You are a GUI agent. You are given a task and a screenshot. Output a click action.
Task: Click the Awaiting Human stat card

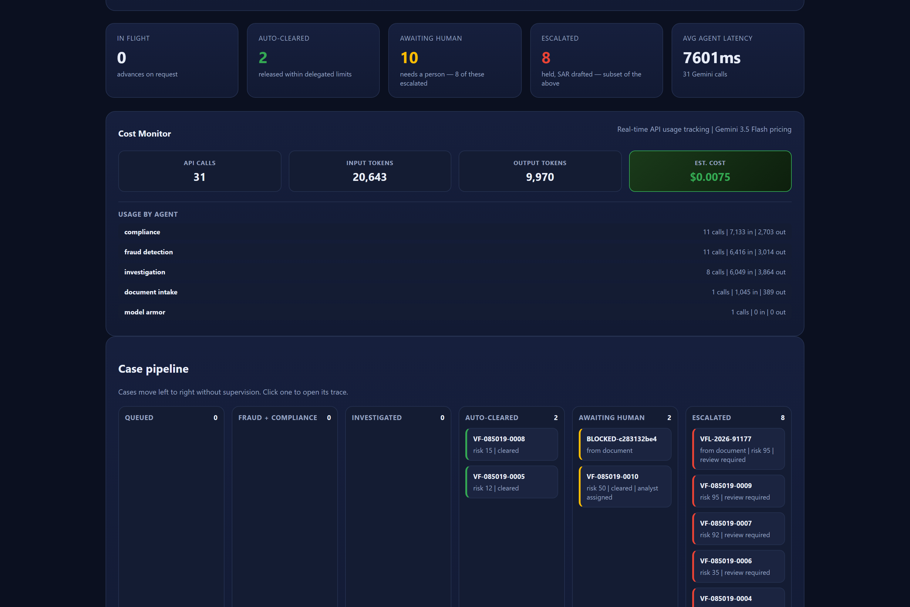point(455,60)
